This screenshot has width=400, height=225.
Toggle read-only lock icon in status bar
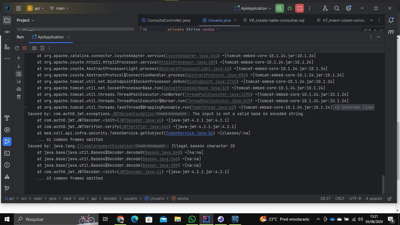(389, 198)
